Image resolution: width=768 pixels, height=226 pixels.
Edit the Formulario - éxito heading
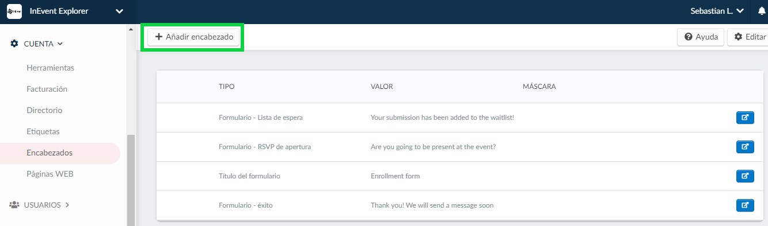click(x=745, y=205)
